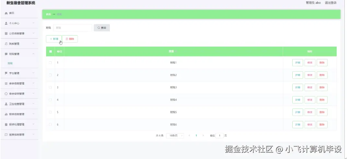The image size is (347, 159).
Task: Click the person icon beside 个人中心
Action: click(x=6, y=23)
